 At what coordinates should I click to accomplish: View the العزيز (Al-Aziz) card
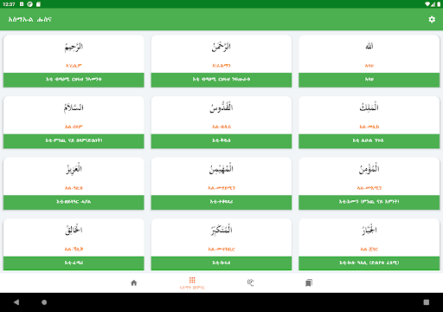click(x=74, y=184)
